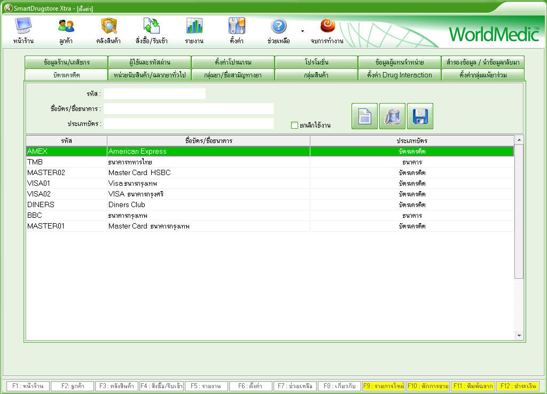The height and width of the screenshot is (394, 547).
Task: Open the รายงาน reports chart icon
Action: (x=194, y=26)
